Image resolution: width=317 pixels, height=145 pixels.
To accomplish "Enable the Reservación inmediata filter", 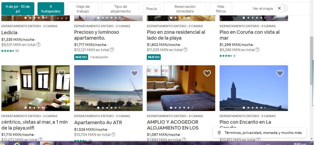I will (185, 9).
